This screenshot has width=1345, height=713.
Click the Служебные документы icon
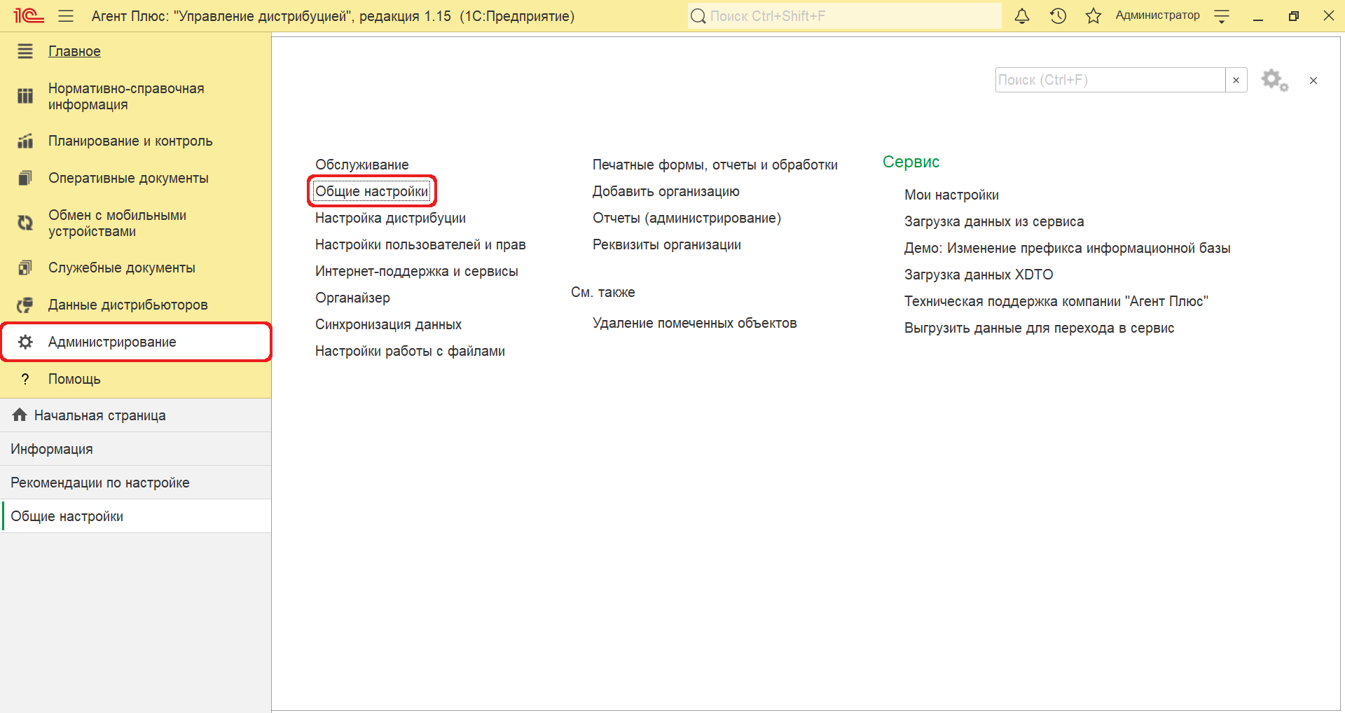pos(25,268)
